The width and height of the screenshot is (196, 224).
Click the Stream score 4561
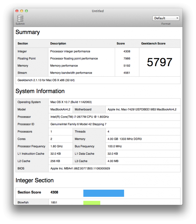tap(127, 73)
